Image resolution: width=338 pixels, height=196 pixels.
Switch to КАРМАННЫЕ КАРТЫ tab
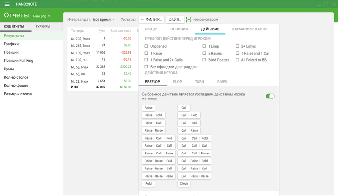point(250,29)
